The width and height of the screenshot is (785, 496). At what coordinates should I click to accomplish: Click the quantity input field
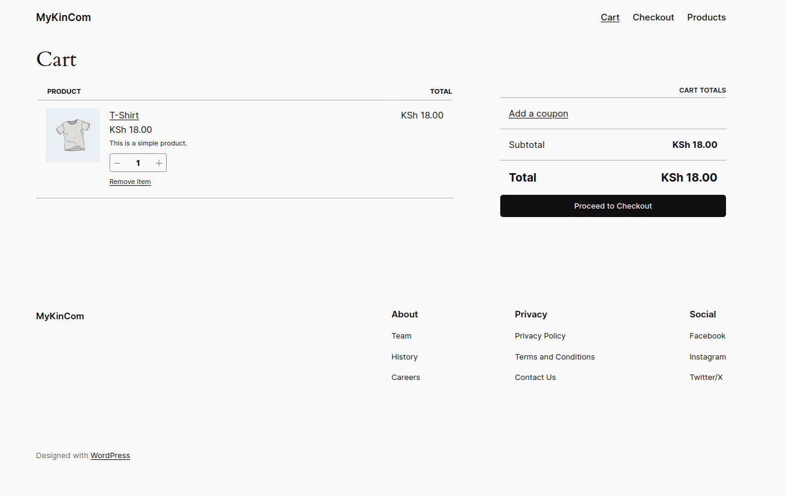tap(138, 163)
